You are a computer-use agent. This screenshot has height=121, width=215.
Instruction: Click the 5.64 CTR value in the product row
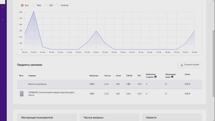[x=128, y=94]
